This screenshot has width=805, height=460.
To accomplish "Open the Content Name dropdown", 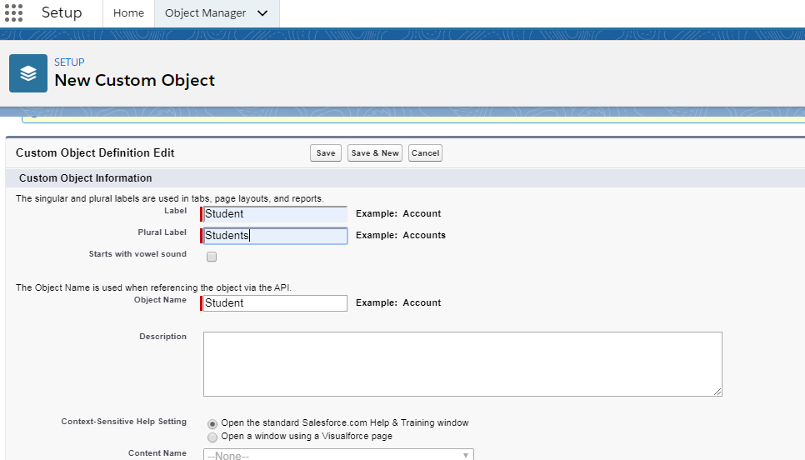I will point(338,455).
